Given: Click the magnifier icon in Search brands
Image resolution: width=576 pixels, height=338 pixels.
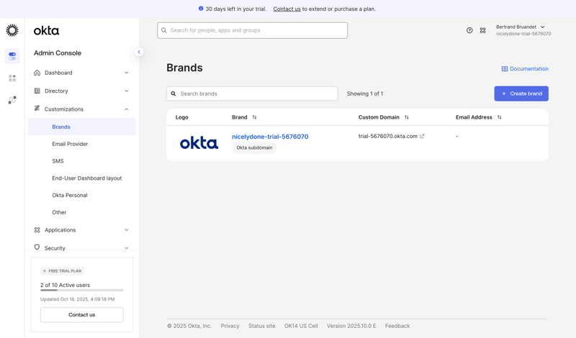Looking at the screenshot, I should (174, 93).
